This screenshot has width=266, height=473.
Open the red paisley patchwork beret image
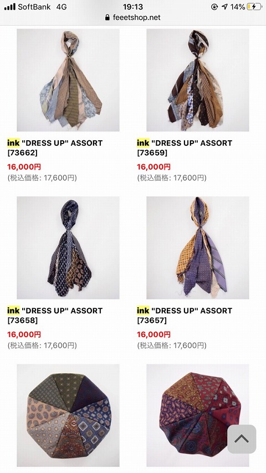pyautogui.click(x=198, y=415)
